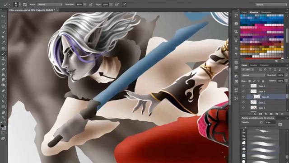Change the screen mode

[x=3, y=138]
